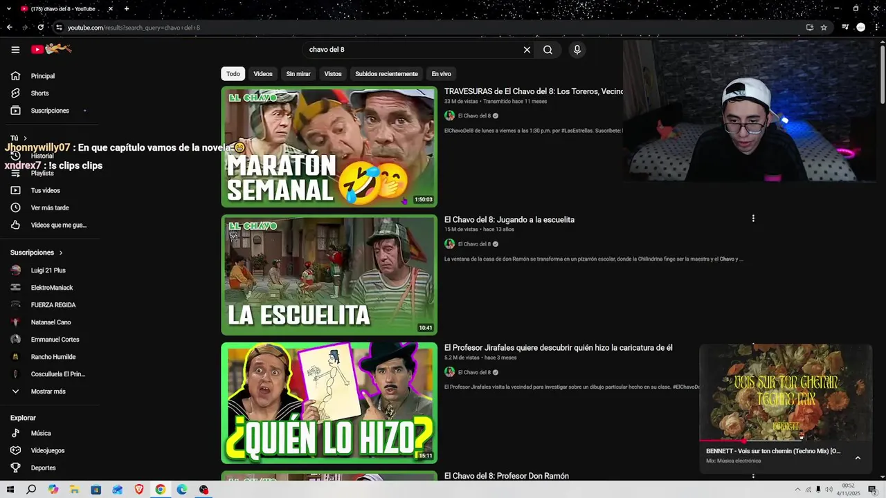Bookmark this page with the star icon
The image size is (886, 498).
(x=824, y=28)
